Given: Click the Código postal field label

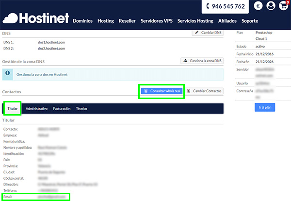Looking at the screenshot, I should pos(14,178).
